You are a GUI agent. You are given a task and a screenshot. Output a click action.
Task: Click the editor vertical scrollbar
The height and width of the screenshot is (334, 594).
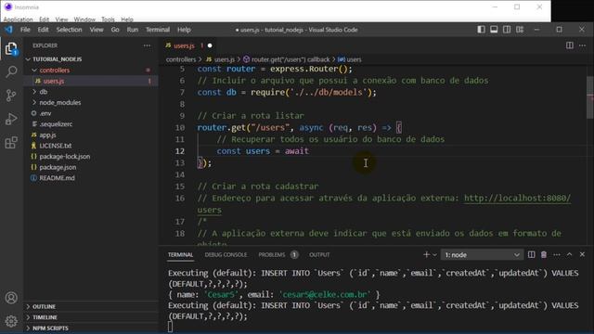[x=590, y=98]
